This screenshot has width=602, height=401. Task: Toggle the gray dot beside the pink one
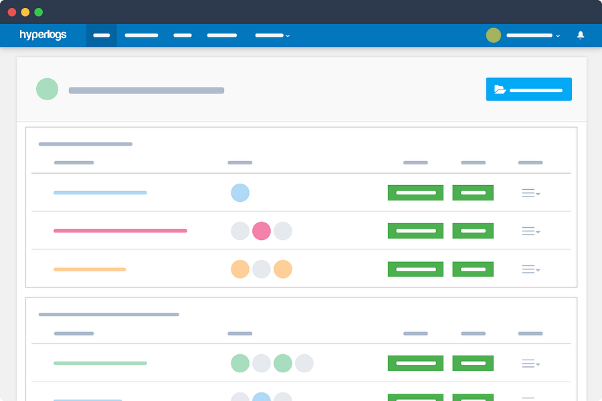pos(240,231)
